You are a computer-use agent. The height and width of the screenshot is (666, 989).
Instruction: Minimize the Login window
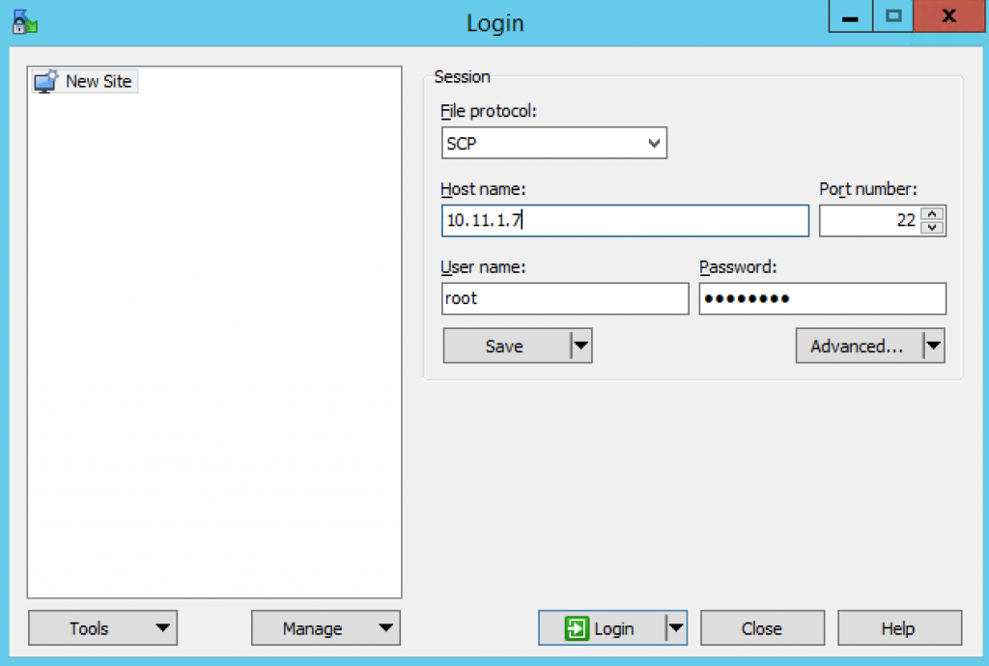[x=850, y=16]
